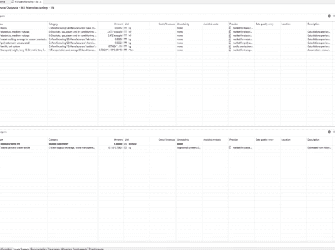Click unit icon in brass input row
The height and width of the screenshot is (250, 335).
(125, 28)
